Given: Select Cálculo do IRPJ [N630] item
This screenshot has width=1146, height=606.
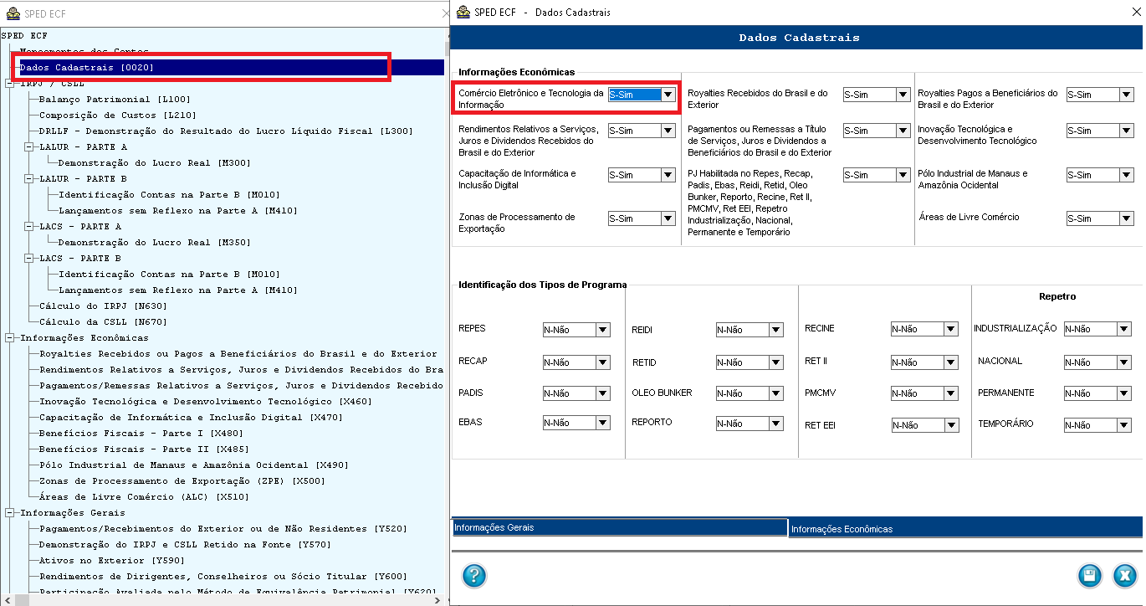Looking at the screenshot, I should (103, 306).
